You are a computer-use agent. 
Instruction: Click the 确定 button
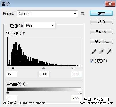[x=101, y=13]
